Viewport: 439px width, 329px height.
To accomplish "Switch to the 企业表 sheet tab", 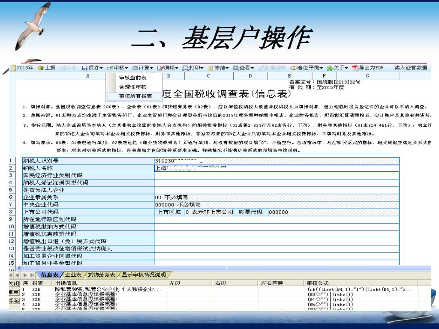I will click(73, 275).
